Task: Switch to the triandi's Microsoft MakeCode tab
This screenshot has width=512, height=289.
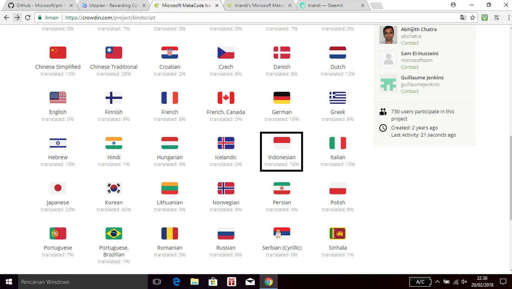Action: point(259,6)
